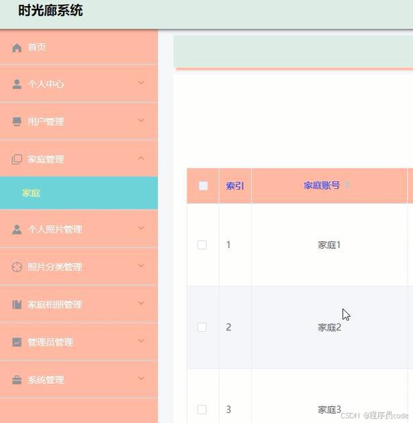Click the person icon for 个人照片管理
413x423 pixels.
click(x=17, y=229)
